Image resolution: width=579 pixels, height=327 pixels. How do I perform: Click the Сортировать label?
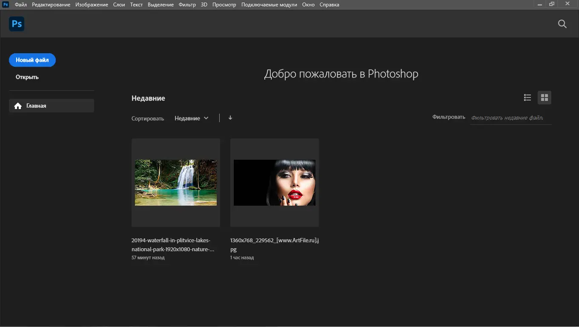tap(148, 118)
